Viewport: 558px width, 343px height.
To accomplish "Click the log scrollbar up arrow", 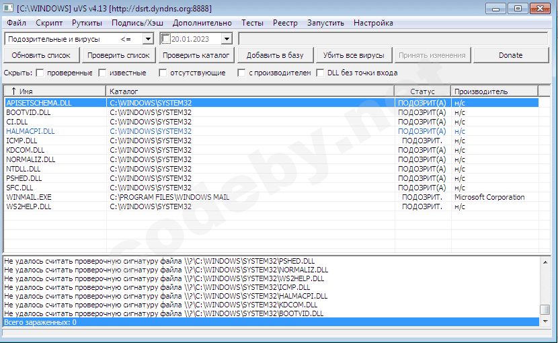I will tap(545, 262).
